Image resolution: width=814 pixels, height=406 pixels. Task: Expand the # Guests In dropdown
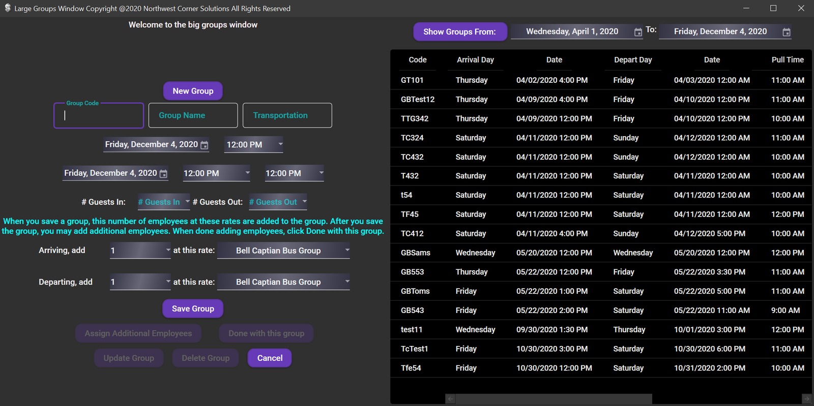coord(187,202)
